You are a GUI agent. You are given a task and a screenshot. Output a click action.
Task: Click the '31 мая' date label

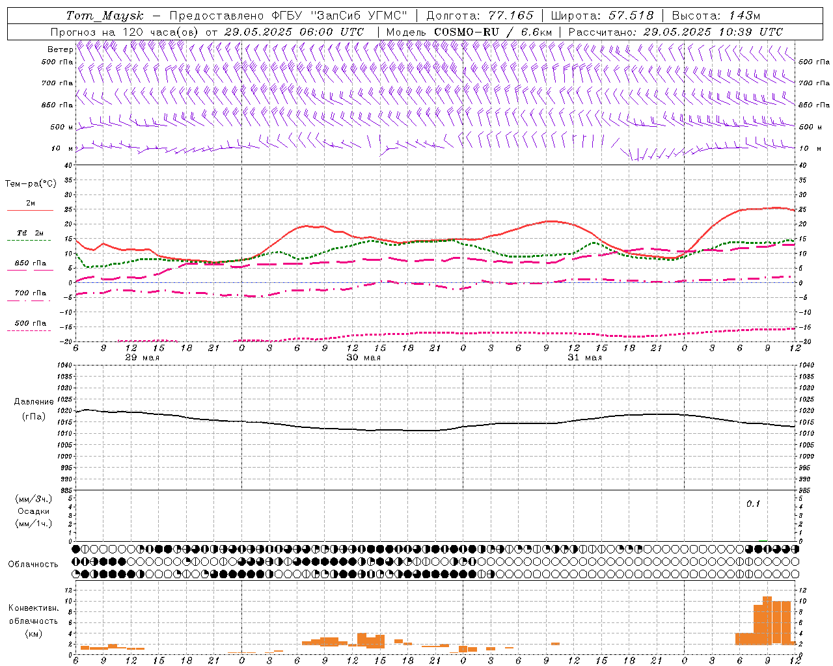[585, 358]
